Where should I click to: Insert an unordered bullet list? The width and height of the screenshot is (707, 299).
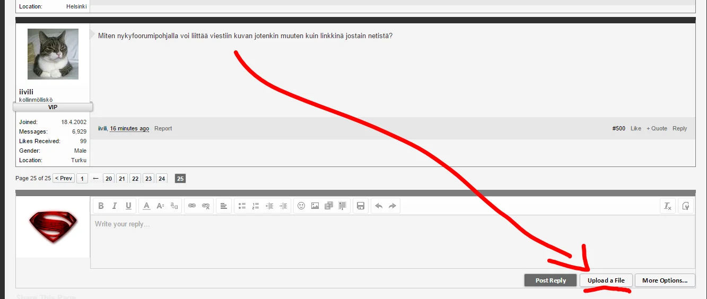click(242, 206)
